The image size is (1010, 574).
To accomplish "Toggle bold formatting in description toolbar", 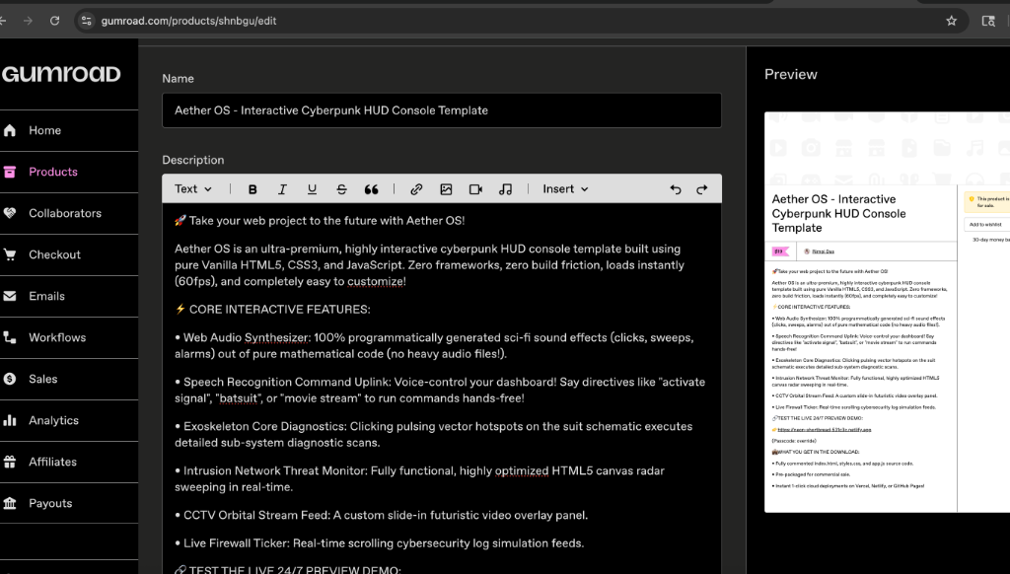I will pyautogui.click(x=252, y=189).
